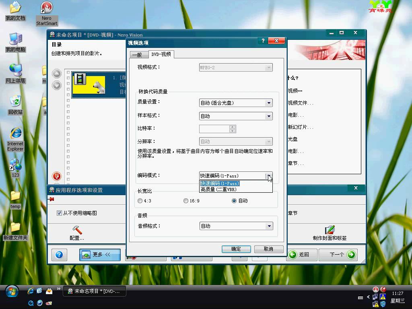Click the red round icon below the title list
The height and width of the screenshot is (309, 412).
pos(57,176)
